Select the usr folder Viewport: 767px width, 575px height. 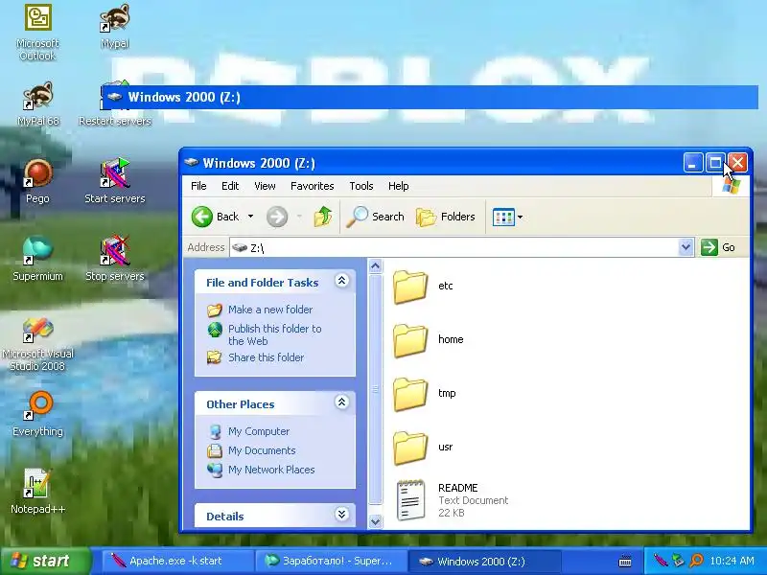pyautogui.click(x=424, y=448)
